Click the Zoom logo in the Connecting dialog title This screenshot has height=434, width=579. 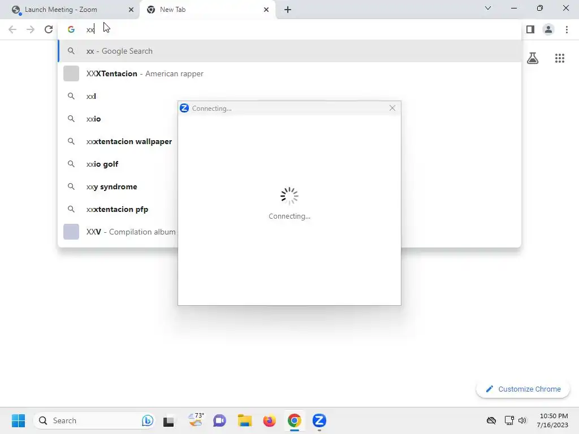184,108
